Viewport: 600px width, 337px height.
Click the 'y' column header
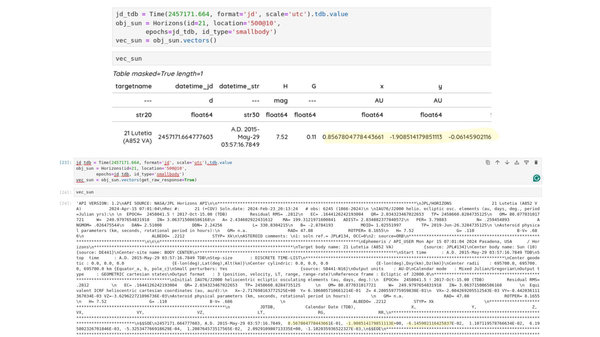440,86
